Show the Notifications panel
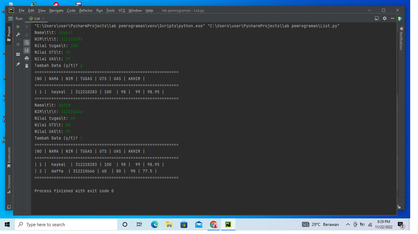Screen dimensions: 418x234 401,39
